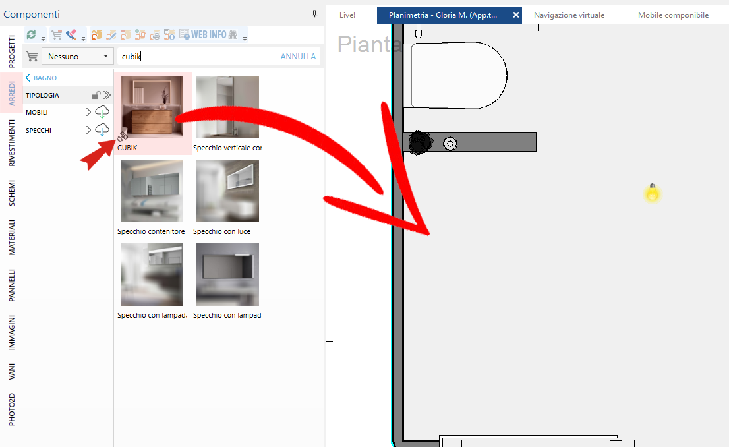This screenshot has height=447, width=729.
Task: Click the new catalog icon with sun
Action: tap(96, 34)
